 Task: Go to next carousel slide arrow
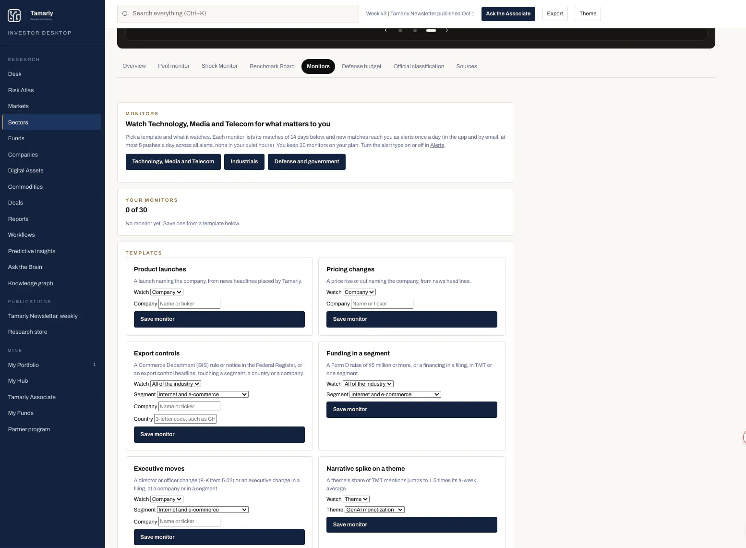[447, 30]
